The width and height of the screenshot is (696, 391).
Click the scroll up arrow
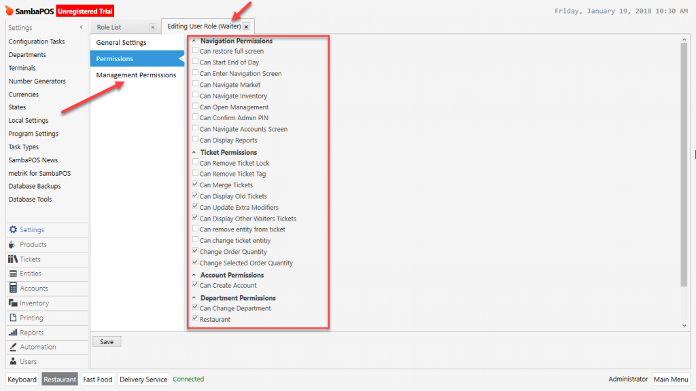point(684,39)
